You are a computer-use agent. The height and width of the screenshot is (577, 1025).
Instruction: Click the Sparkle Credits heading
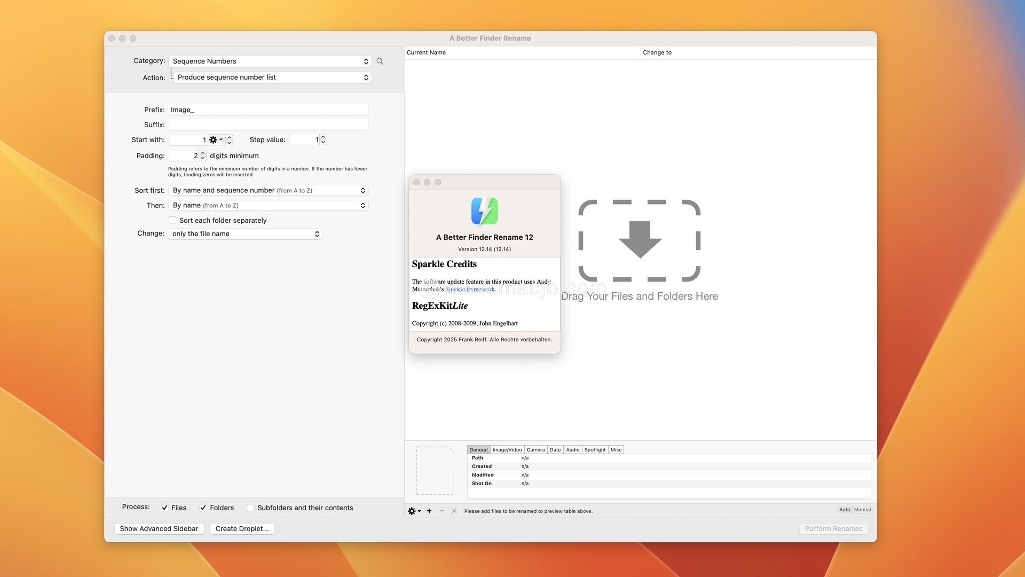[x=444, y=264]
